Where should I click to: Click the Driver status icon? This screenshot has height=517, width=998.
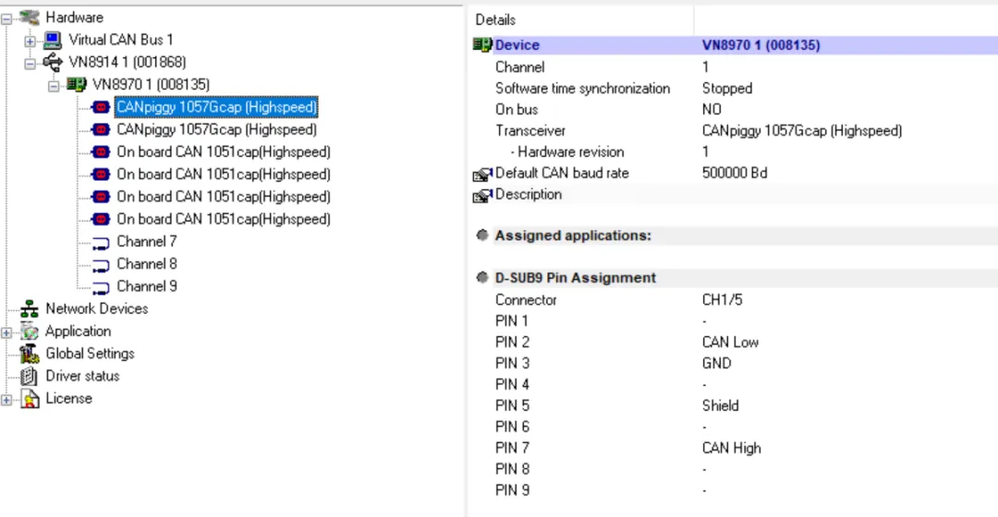point(30,376)
